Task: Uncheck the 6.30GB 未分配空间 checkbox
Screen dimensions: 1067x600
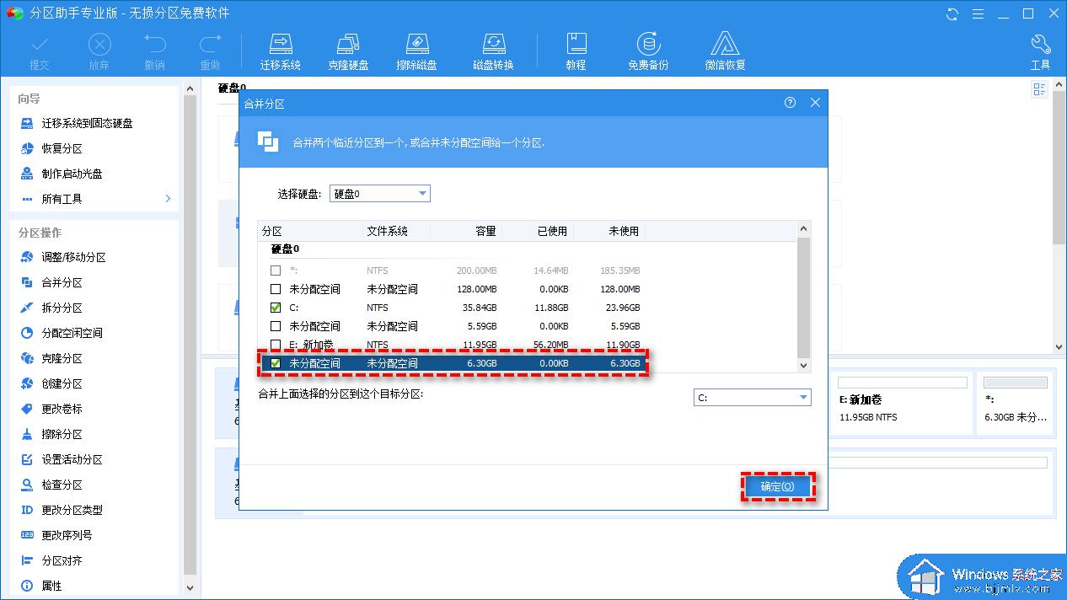Action: click(x=276, y=363)
